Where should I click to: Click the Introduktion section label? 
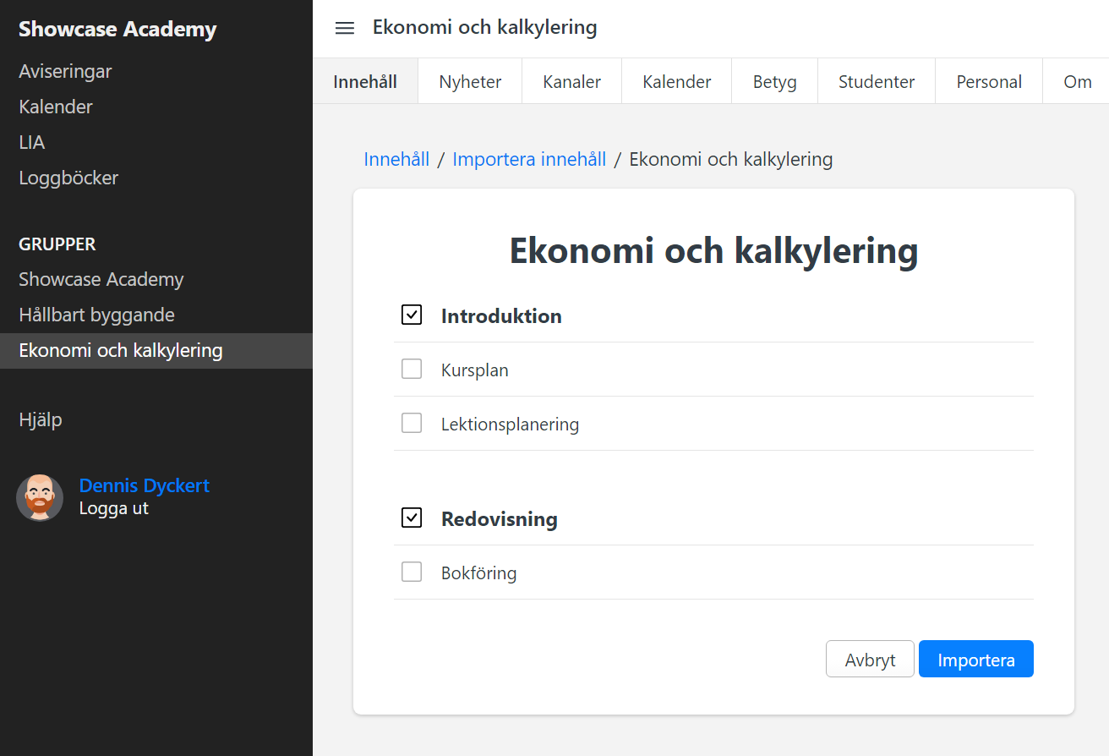point(501,315)
